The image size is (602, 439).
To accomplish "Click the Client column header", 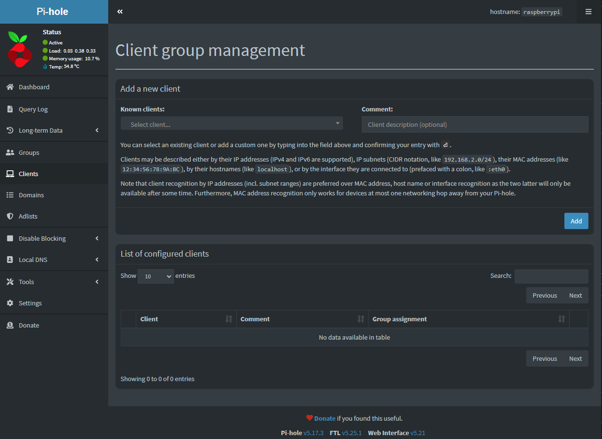I will 186,319.
